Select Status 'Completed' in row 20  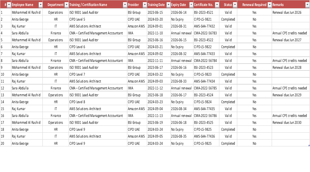point(228,143)
